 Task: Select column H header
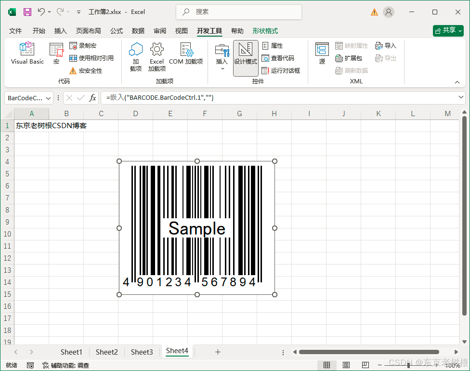click(x=274, y=114)
